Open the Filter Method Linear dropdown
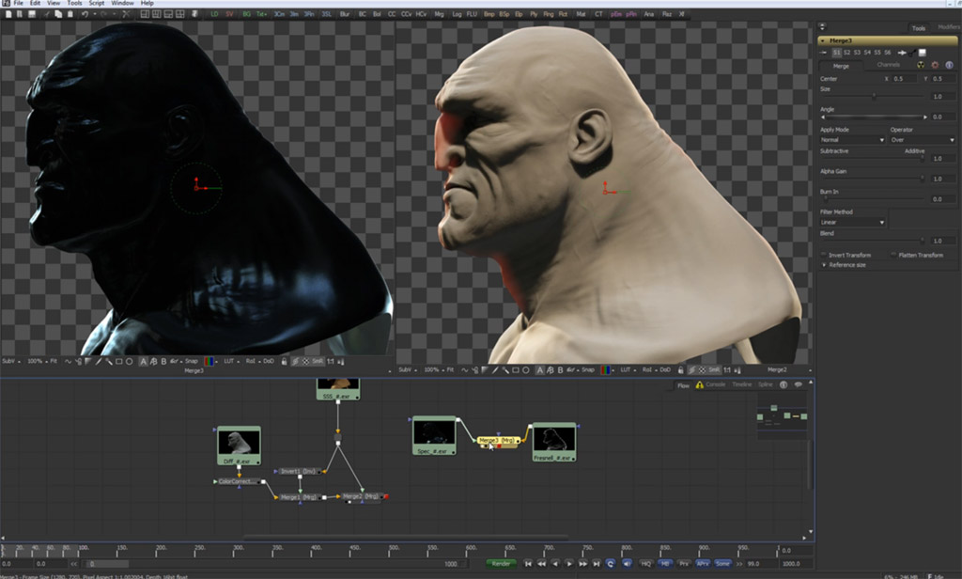 852,222
